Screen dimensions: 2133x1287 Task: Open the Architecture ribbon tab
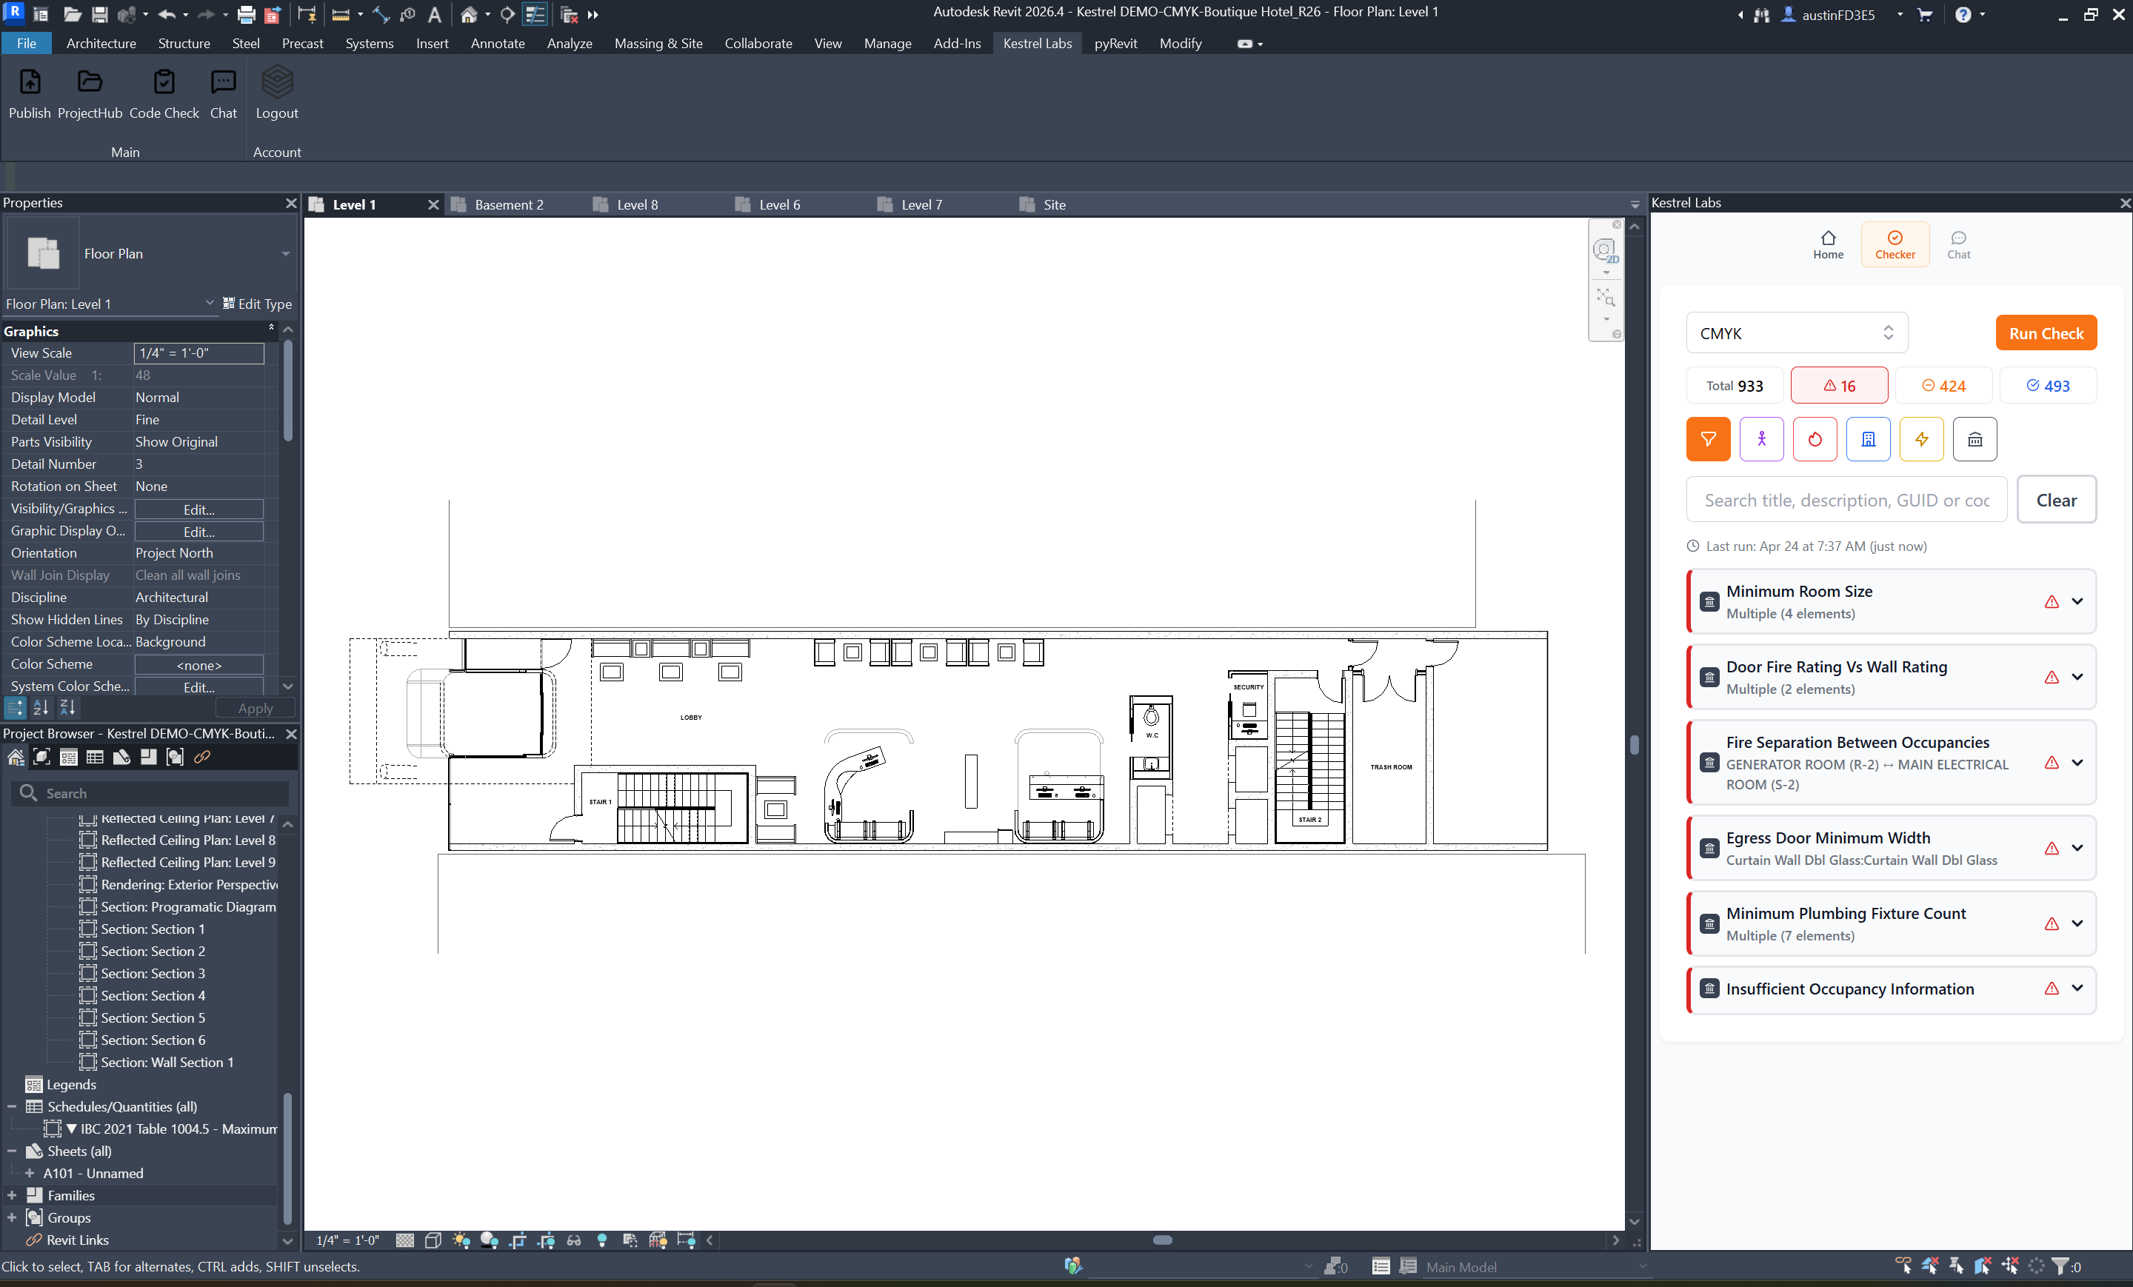click(101, 43)
